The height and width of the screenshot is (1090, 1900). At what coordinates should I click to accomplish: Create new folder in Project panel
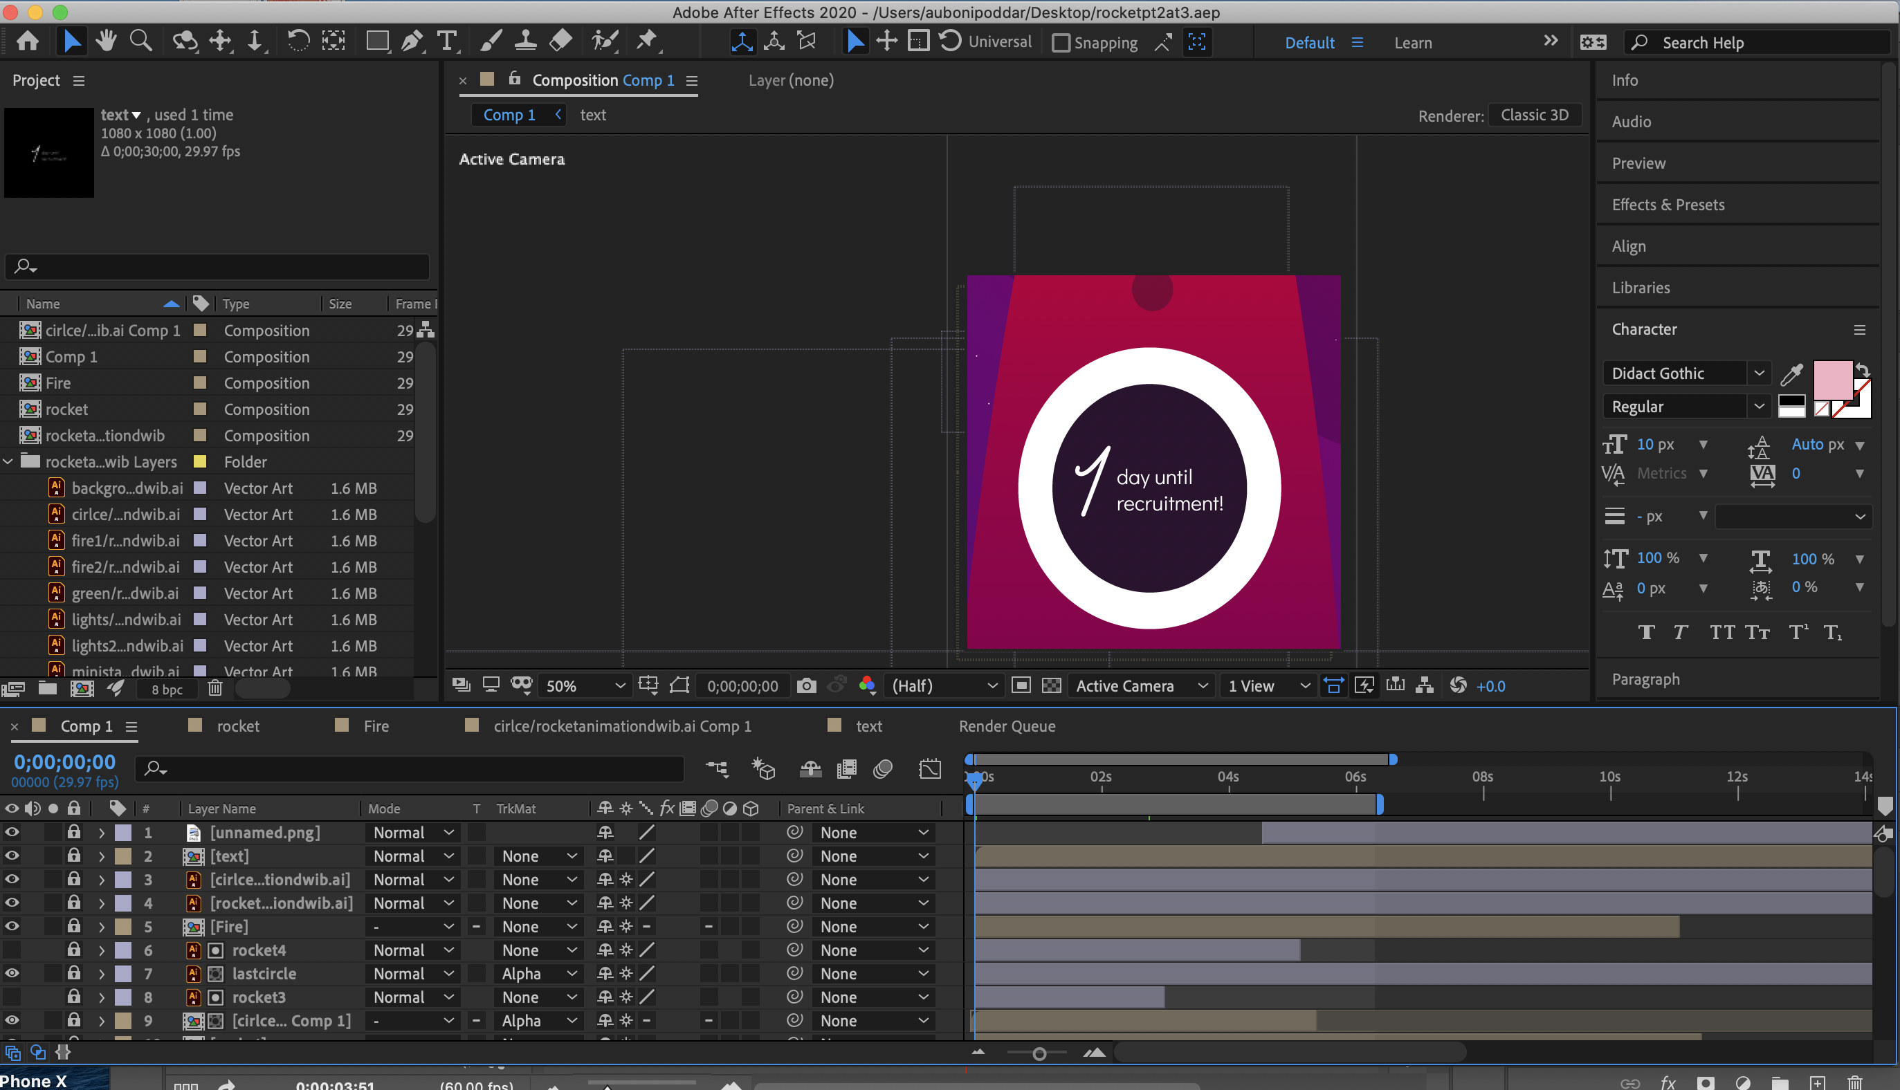coord(47,688)
